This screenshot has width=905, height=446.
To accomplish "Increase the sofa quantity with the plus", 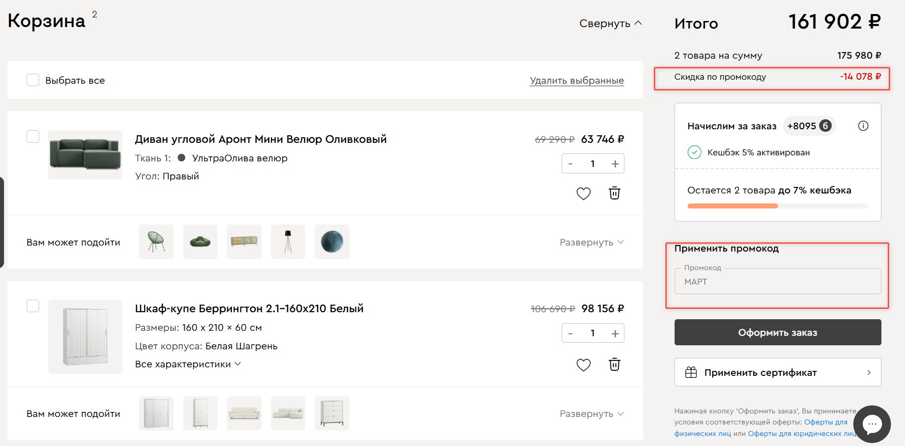I will pos(615,164).
